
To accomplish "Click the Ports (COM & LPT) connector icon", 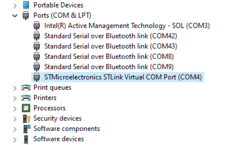I will coord(26,15).
